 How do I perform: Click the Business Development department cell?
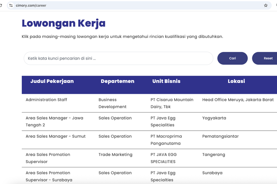point(112,103)
